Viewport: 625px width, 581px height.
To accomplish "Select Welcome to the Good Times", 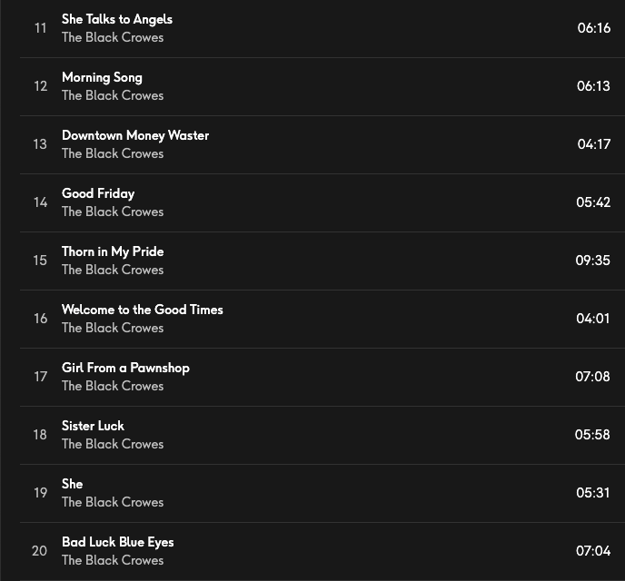I will 142,310.
